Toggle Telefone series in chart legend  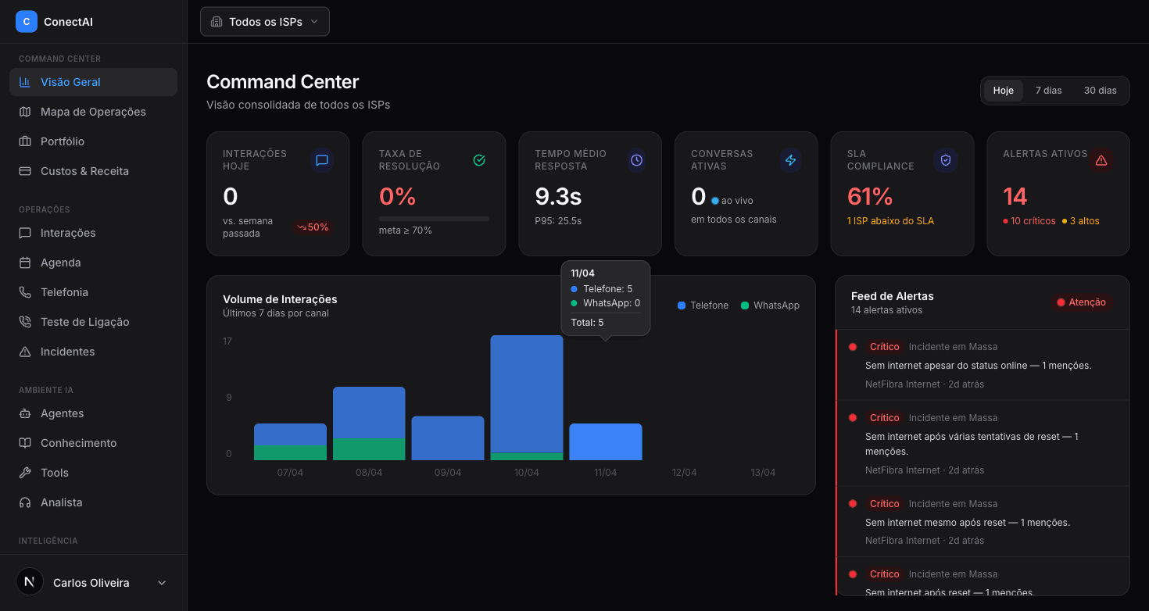coord(703,305)
